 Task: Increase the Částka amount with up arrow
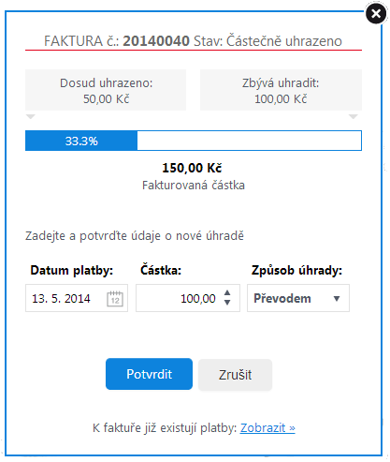tap(227, 292)
